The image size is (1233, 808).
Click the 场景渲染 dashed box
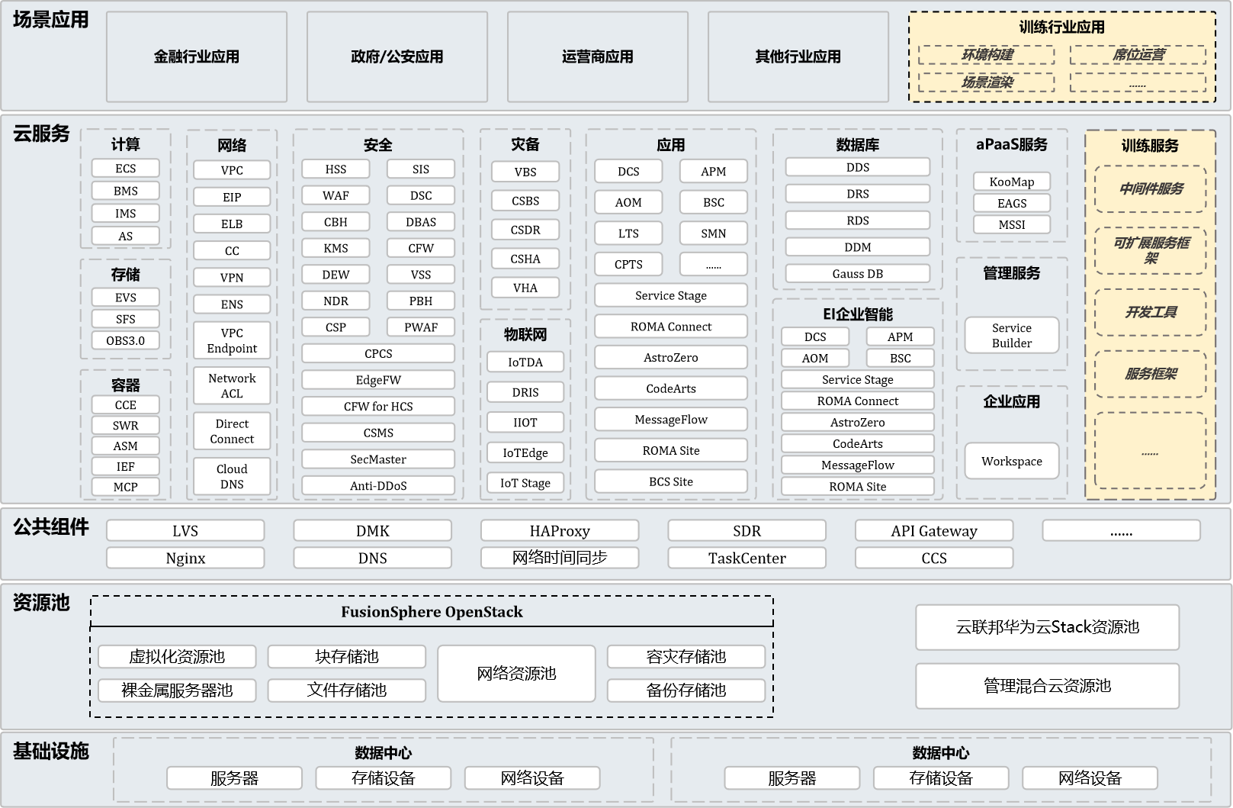pos(987,82)
